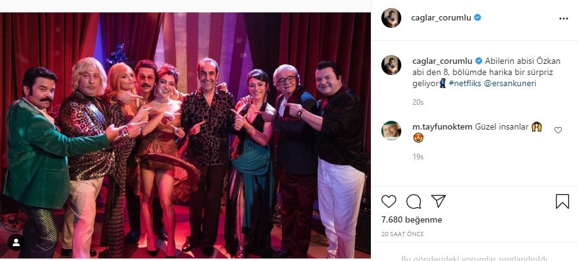Open caglar_corumlu username in header

(441, 18)
